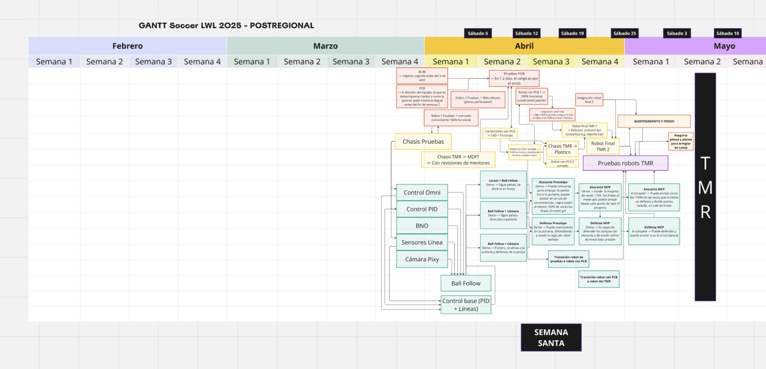Select the Ball Follow card
This screenshot has height=369, width=766.
pyautogui.click(x=466, y=283)
